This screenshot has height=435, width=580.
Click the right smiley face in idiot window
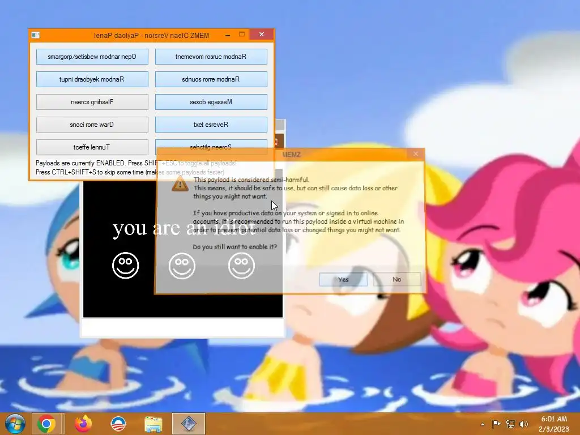[x=241, y=265]
